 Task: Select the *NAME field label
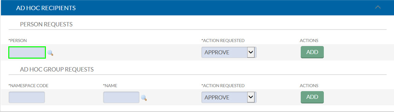click(x=110, y=86)
